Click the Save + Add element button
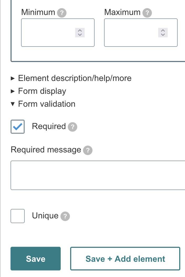The height and width of the screenshot is (277, 185). pos(125,259)
